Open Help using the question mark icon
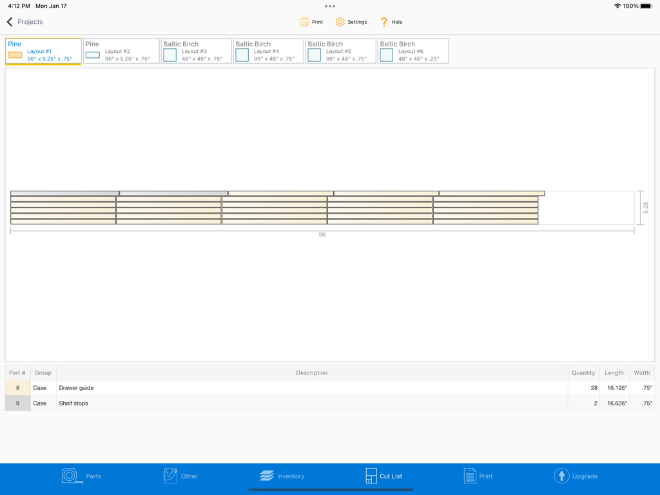Viewport: 660px width, 495px height. 383,21
